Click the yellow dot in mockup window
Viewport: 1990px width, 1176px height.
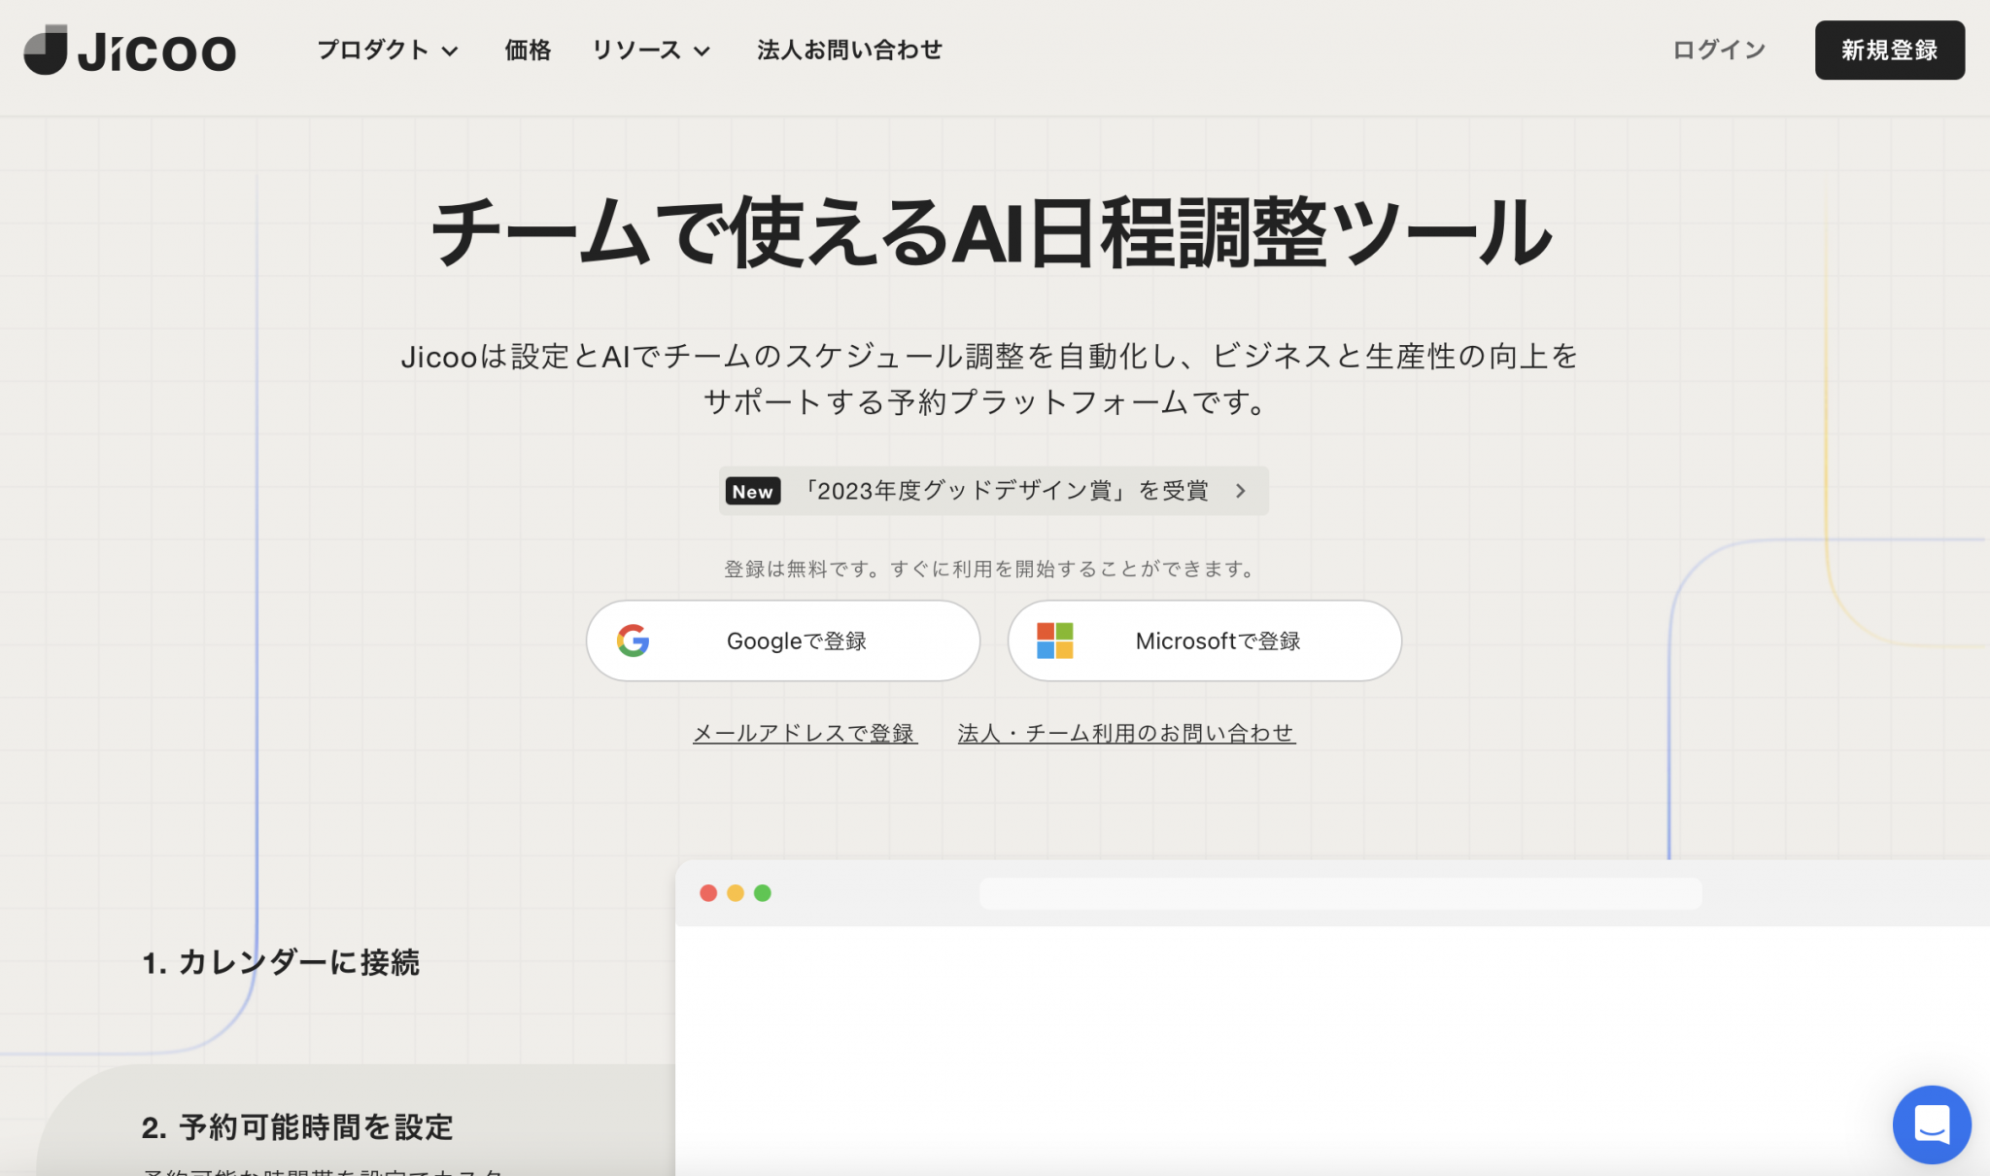736,893
